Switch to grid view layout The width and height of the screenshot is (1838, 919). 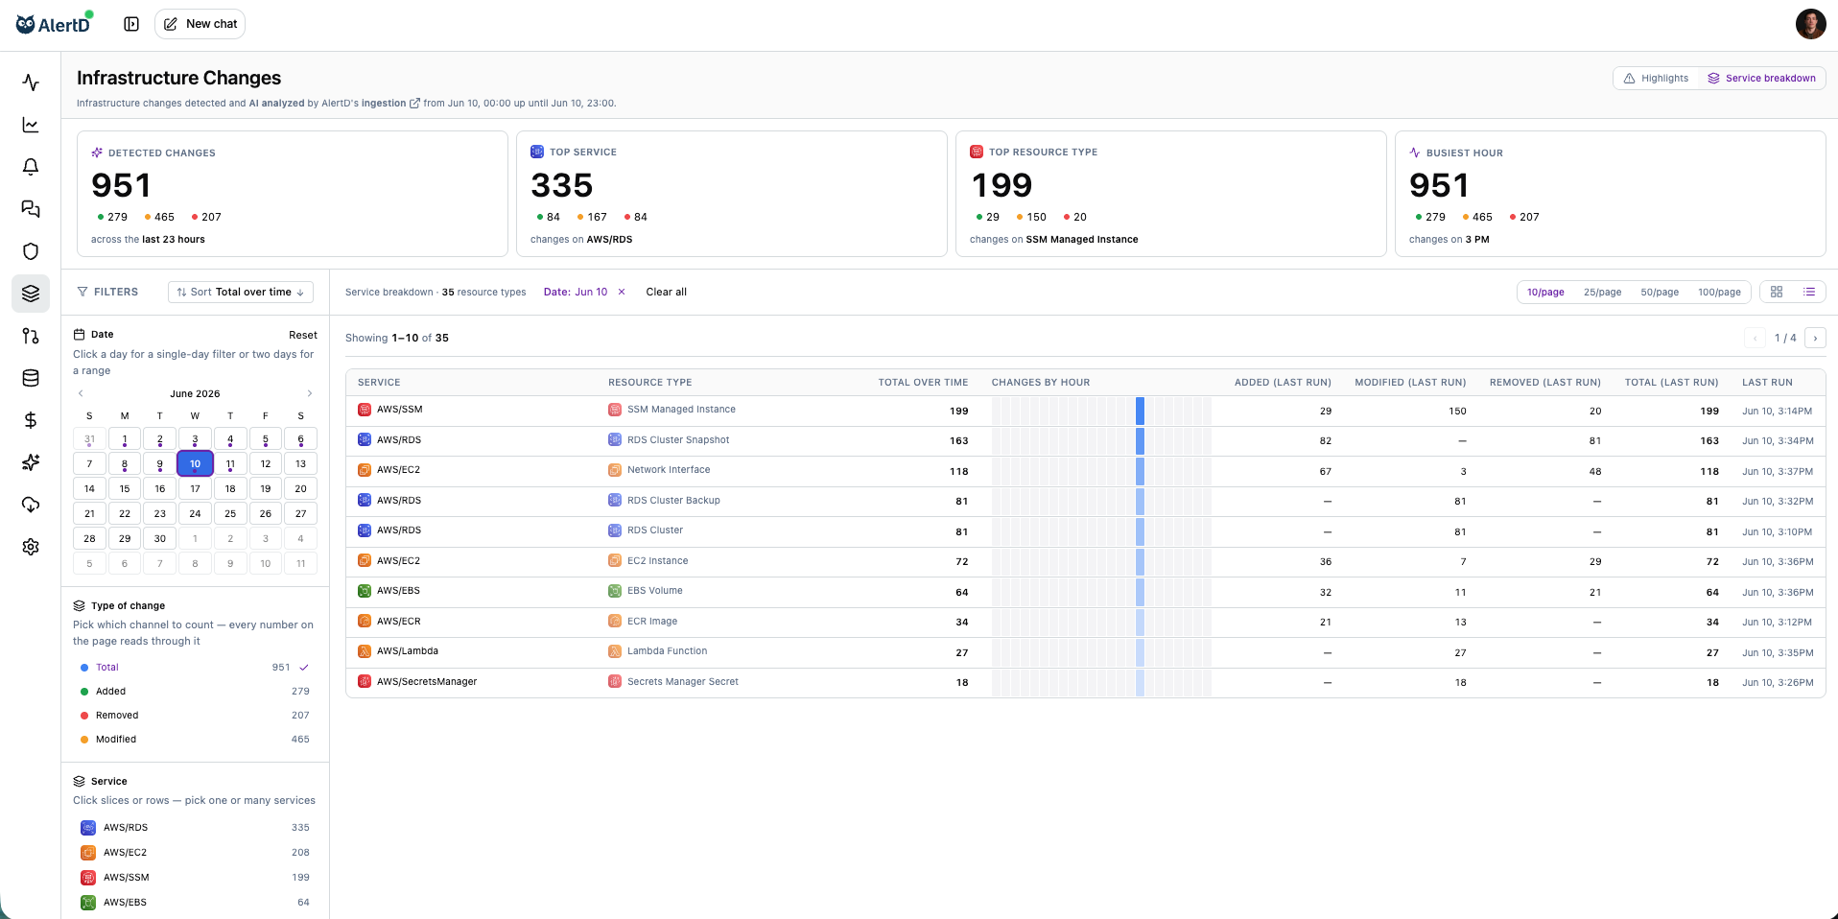click(1777, 292)
